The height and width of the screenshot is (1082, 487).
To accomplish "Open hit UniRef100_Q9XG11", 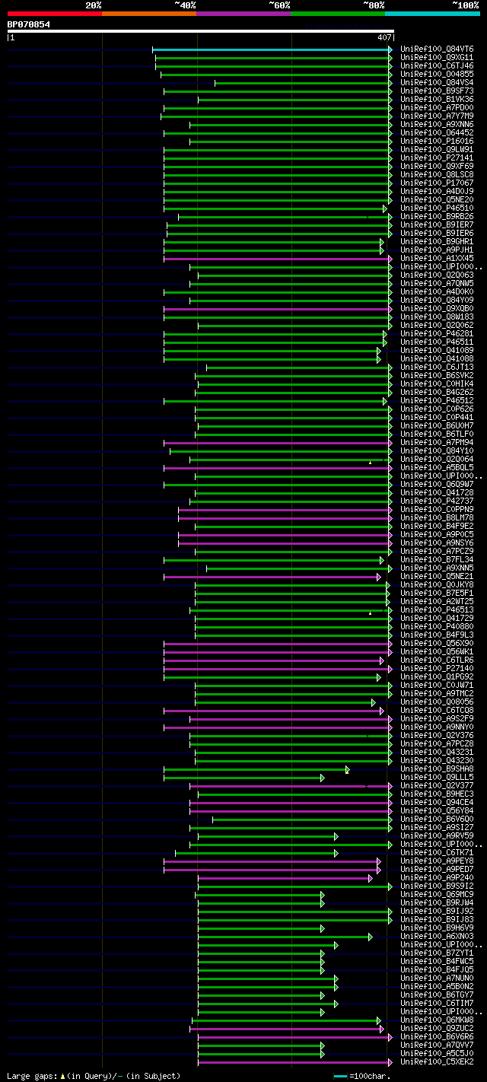I will 436,58.
